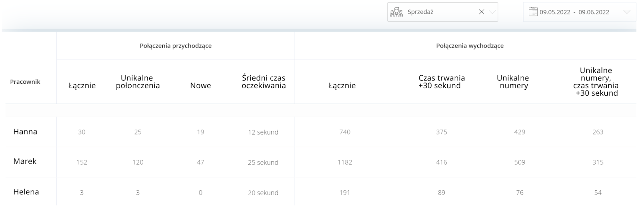Image resolution: width=640 pixels, height=211 pixels.
Task: Open employee Helena's row
Action: (26, 192)
